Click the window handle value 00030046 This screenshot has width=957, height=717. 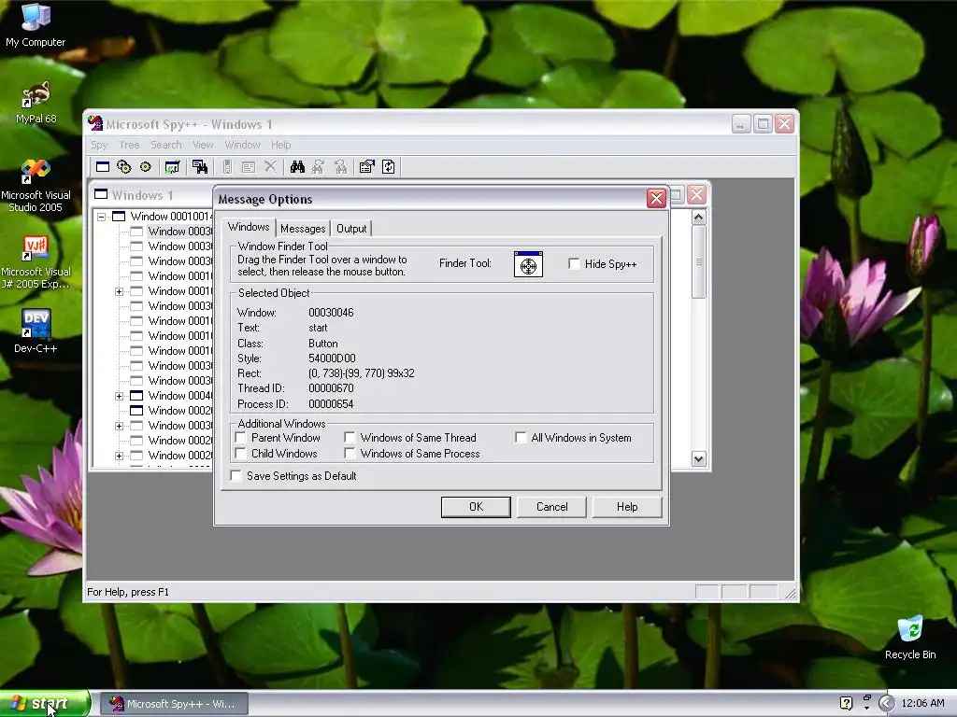click(331, 312)
